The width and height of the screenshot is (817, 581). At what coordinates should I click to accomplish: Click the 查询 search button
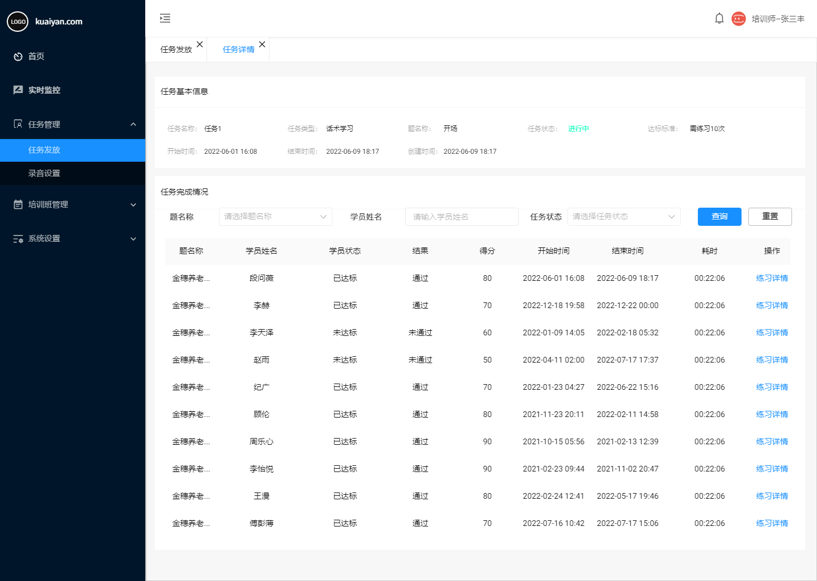coord(719,217)
